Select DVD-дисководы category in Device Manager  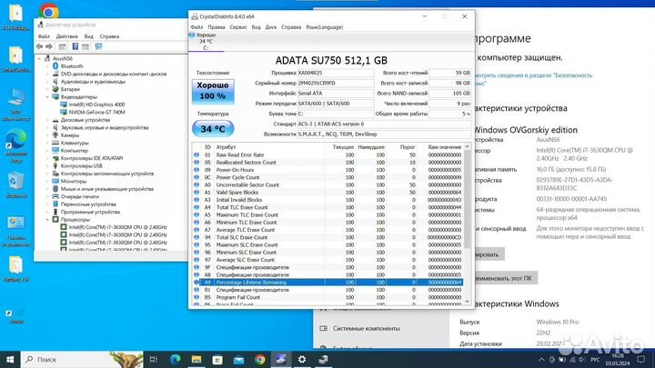pos(113,74)
